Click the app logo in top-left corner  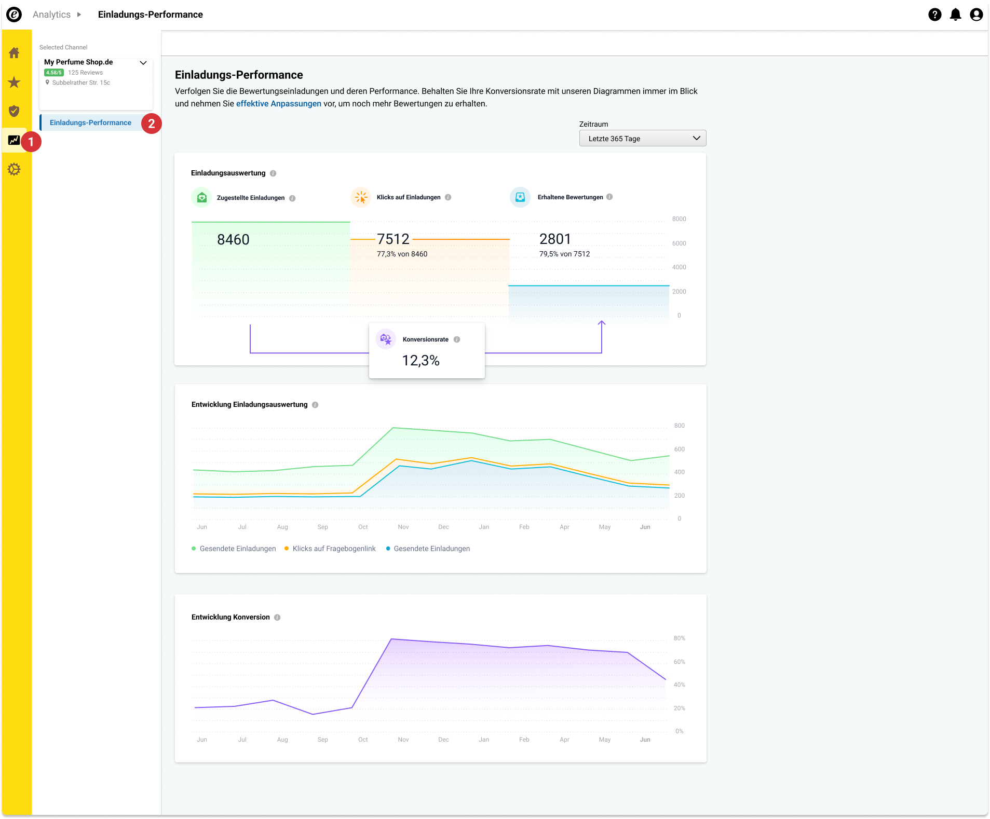14,15
